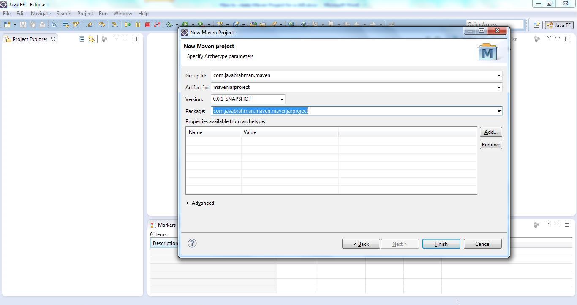Click the Open Perspective icon
The image size is (577, 305).
point(536,25)
